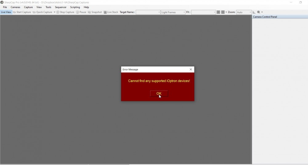Screen dimensions: 308x165
Task: Open the Capture menu
Action: [28, 7]
